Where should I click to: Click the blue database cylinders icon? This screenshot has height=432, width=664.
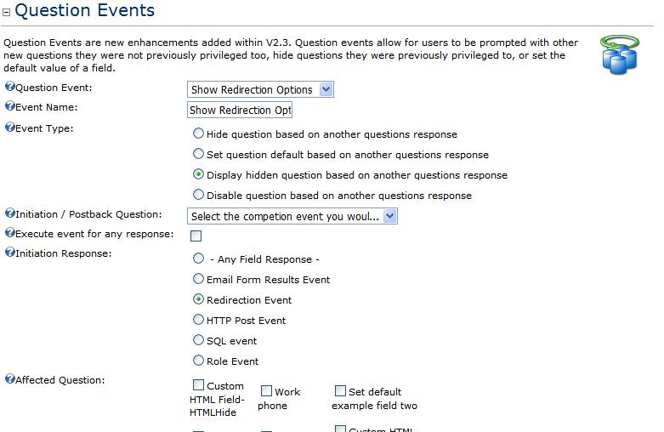point(620,55)
